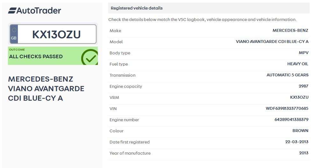Click the V5C logbook instruction text
Image resolution: width=313 pixels, height=168 pixels.
tap(202, 19)
